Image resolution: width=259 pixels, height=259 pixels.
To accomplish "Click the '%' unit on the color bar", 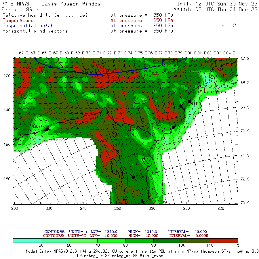I will pos(238,245).
